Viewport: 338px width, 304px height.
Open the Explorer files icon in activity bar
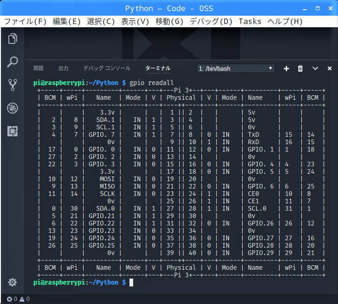[x=12, y=39]
